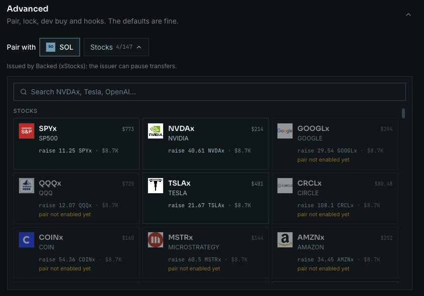Click the stock list scrollbar thumb
This screenshot has width=424, height=296.
click(x=403, y=113)
